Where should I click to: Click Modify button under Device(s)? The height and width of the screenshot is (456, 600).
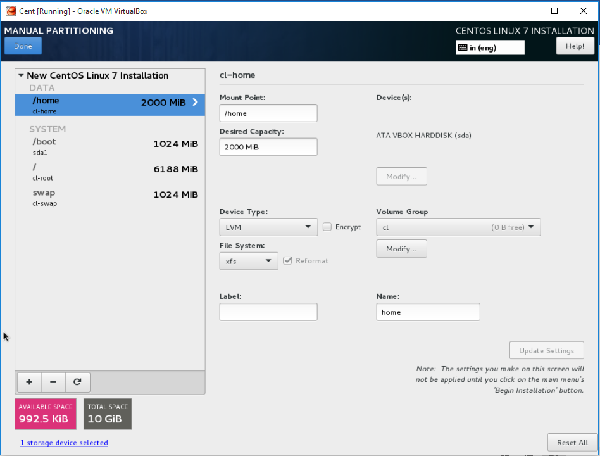(401, 177)
